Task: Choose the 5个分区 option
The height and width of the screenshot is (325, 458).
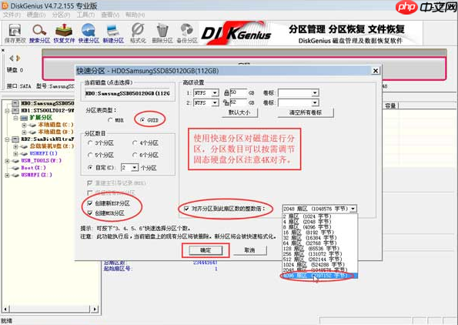Action: (x=101, y=156)
